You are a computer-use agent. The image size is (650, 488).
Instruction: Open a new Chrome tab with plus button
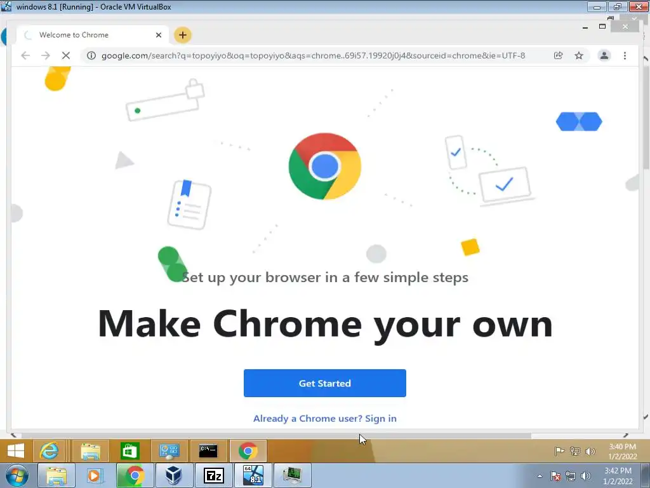coord(182,35)
